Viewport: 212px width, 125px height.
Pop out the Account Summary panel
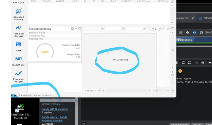[x=79, y=29]
